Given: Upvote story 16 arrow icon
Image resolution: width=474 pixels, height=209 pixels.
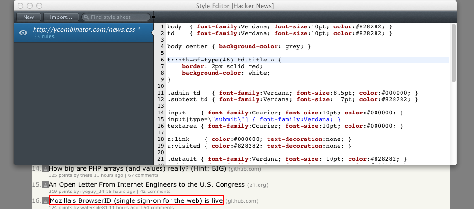Looking at the screenshot, I should click(x=45, y=200).
